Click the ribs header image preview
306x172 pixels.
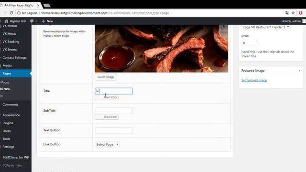pyautogui.click(x=162, y=49)
